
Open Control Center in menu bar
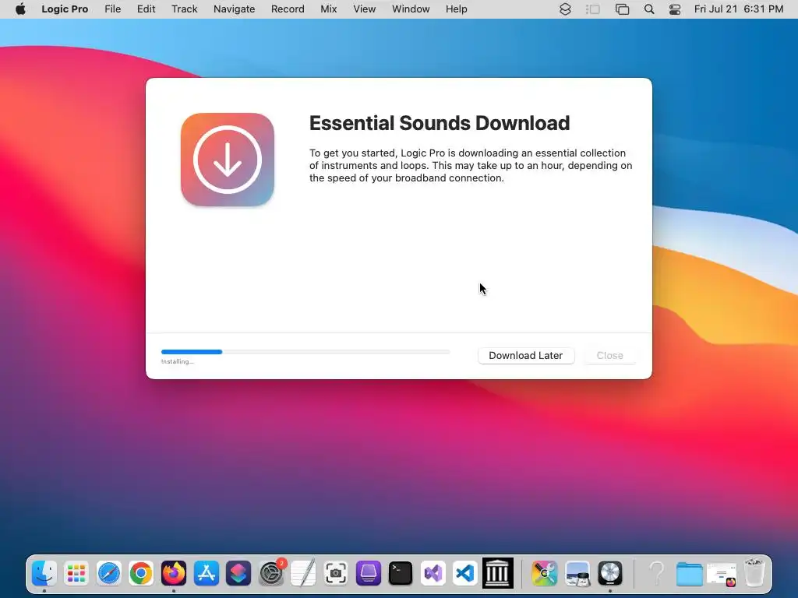pyautogui.click(x=675, y=9)
